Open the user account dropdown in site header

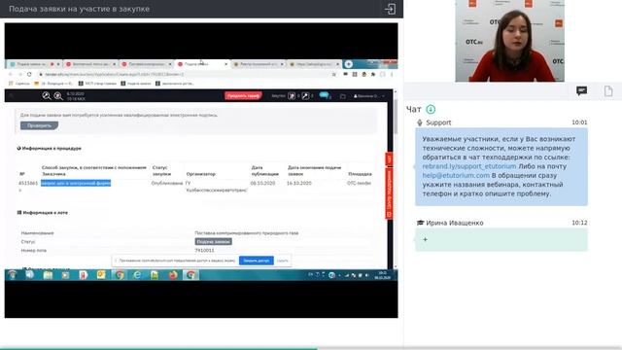click(369, 96)
